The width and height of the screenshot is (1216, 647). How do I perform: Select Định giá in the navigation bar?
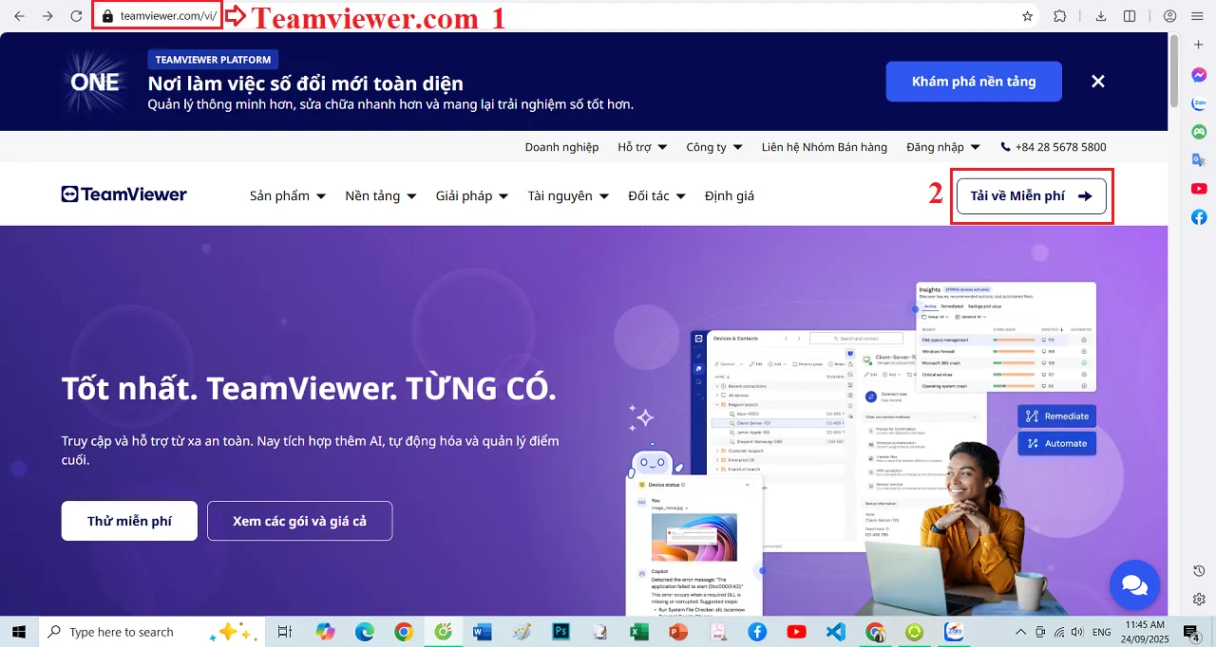[729, 195]
